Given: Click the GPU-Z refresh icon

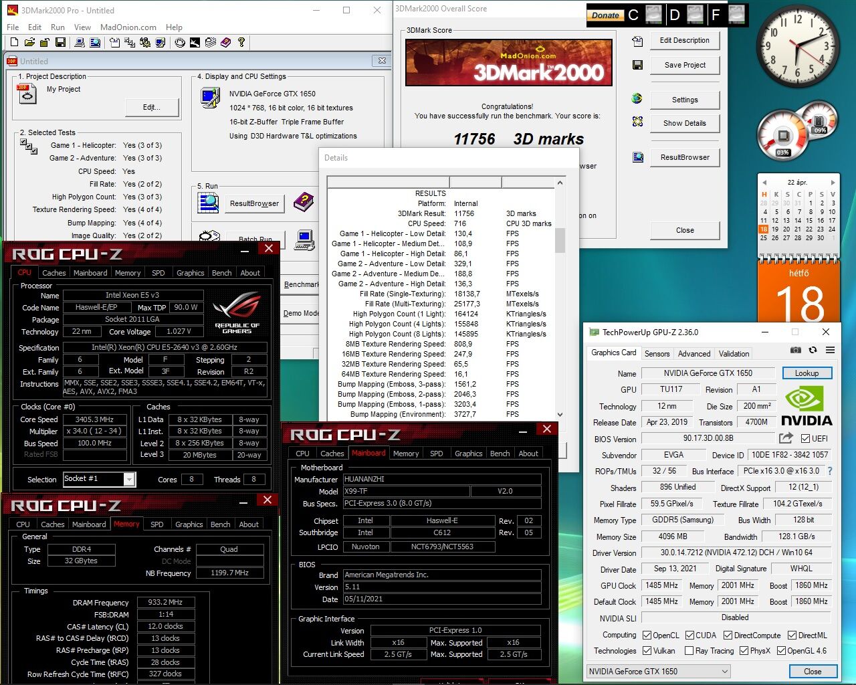Looking at the screenshot, I should 813,350.
